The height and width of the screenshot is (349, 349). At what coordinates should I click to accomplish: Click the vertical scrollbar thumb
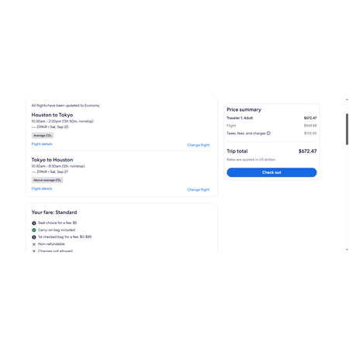pyautogui.click(x=347, y=129)
